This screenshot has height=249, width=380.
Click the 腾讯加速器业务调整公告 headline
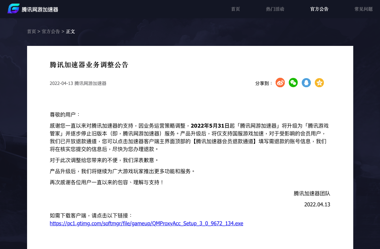(89, 65)
